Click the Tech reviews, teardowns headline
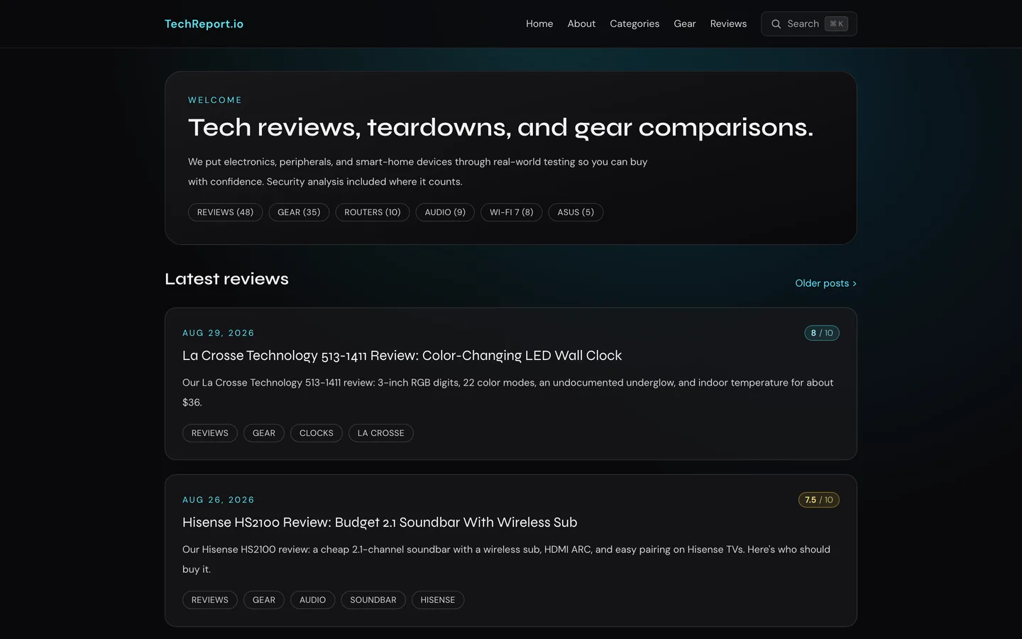 click(500, 128)
